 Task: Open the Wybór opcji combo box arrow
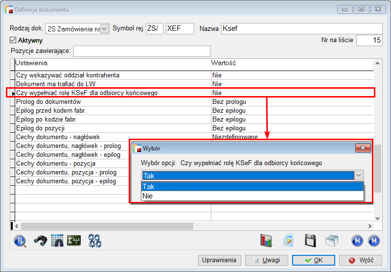click(x=359, y=175)
